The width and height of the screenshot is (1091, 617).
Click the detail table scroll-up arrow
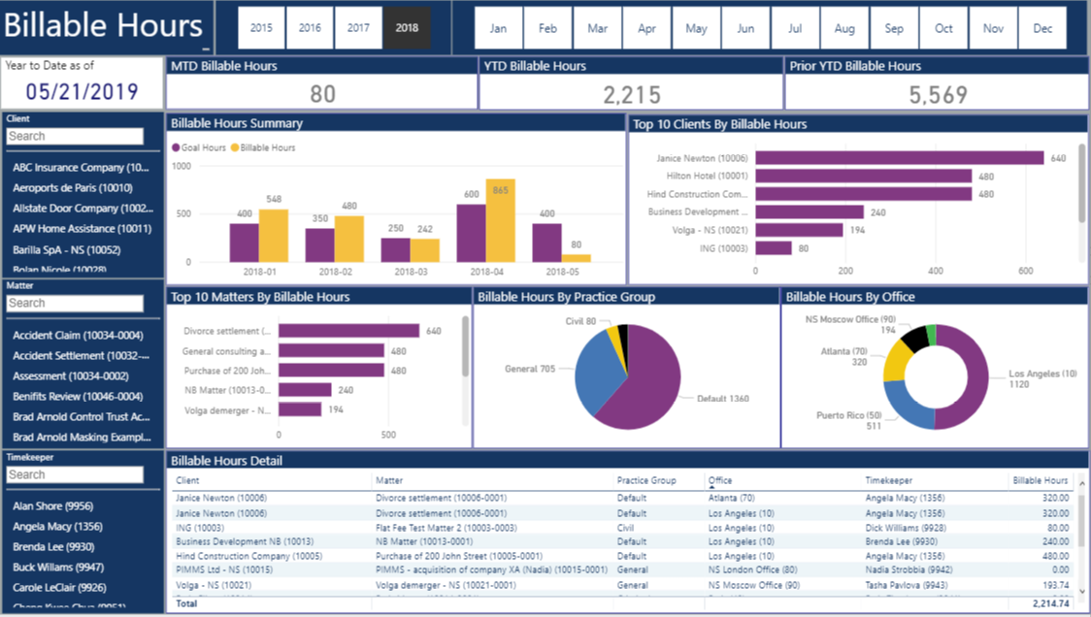click(x=1082, y=483)
